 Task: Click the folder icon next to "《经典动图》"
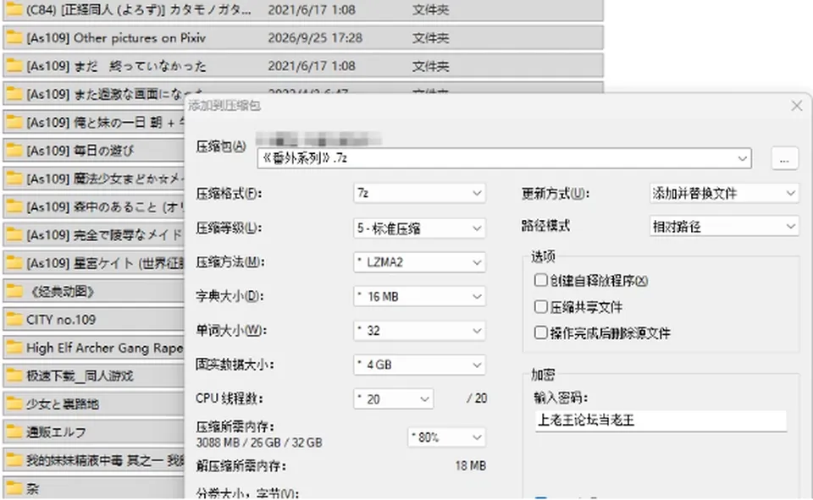pos(14,292)
